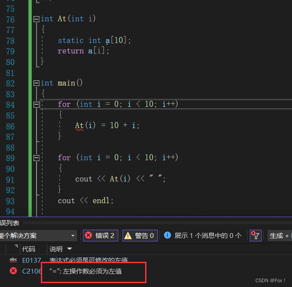The image size is (292, 287).
Task: Click 'cout << endl;' on line 93
Action: [86, 201]
